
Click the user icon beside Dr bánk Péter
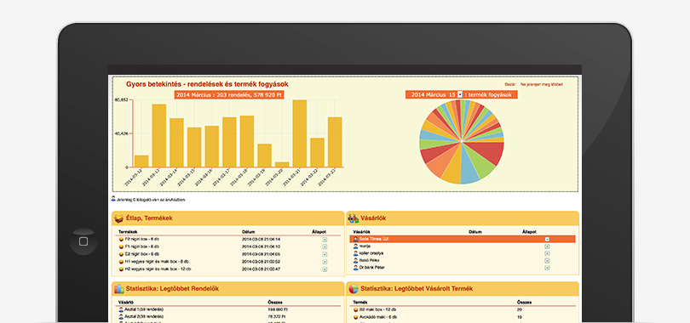pyautogui.click(x=355, y=267)
